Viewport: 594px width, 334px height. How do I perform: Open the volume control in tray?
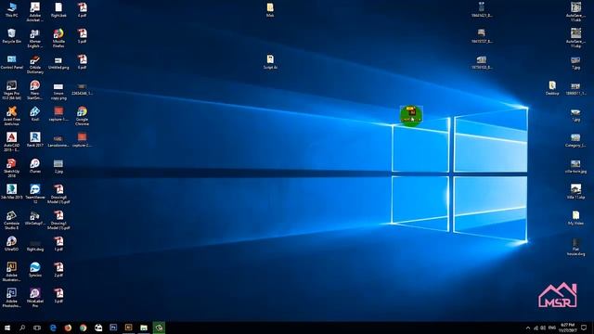[543, 328]
